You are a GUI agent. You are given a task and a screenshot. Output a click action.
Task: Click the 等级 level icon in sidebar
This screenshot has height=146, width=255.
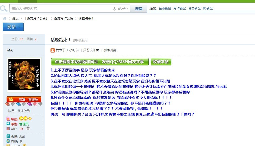click(8, 119)
